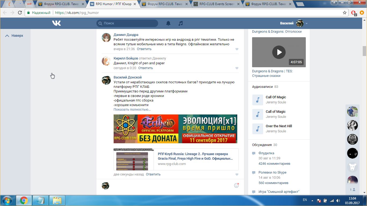Click the 'Наверх' back-to-top button
Image resolution: width=367 pixels, height=206 pixels.
point(14,35)
